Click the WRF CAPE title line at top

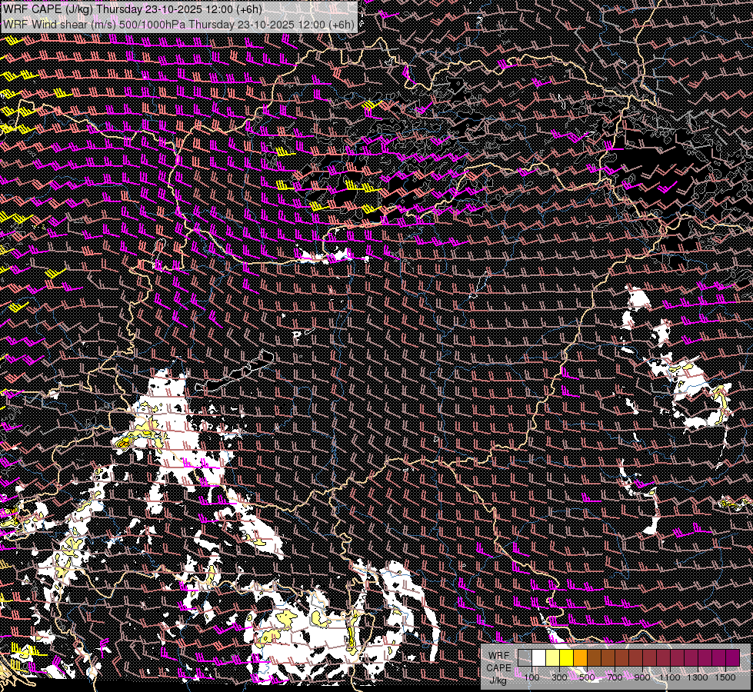132,9
